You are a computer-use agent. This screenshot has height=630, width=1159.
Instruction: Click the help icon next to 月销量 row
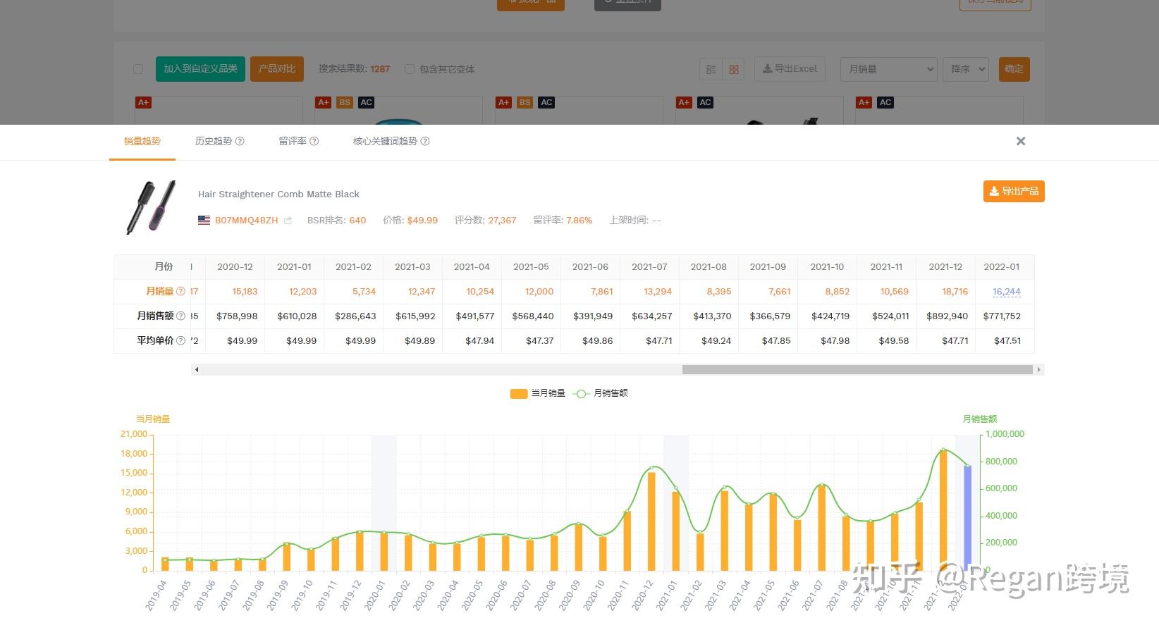tap(180, 291)
